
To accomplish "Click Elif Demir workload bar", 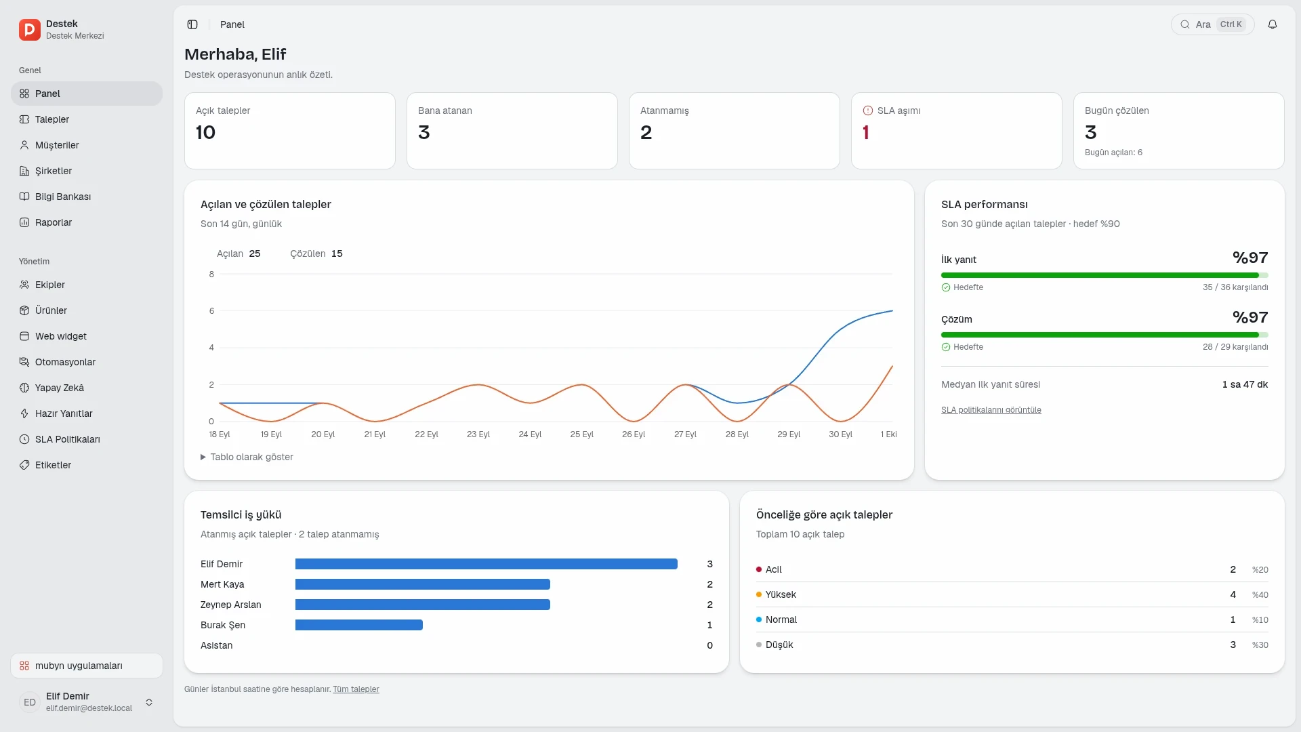I will pos(487,564).
